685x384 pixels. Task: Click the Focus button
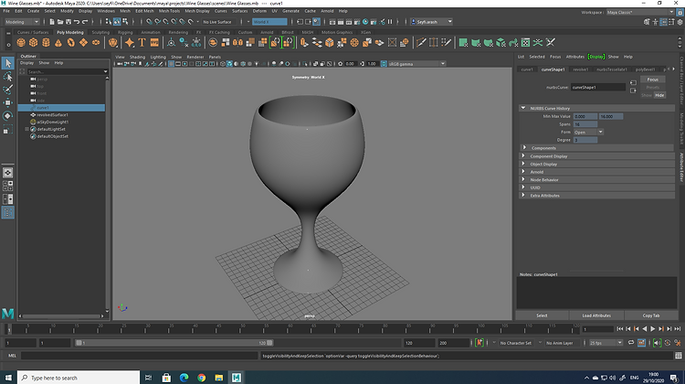coord(653,80)
